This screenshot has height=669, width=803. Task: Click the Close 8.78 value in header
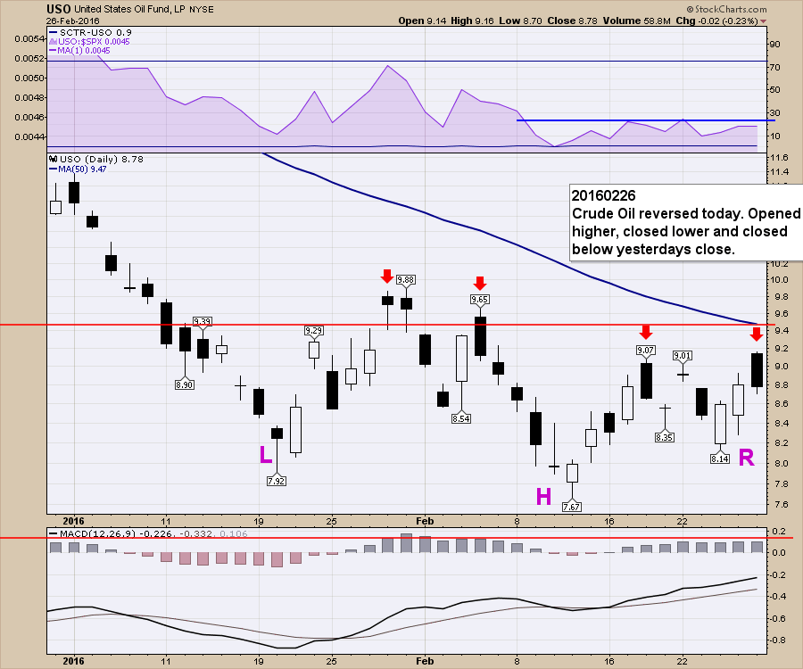(572, 21)
